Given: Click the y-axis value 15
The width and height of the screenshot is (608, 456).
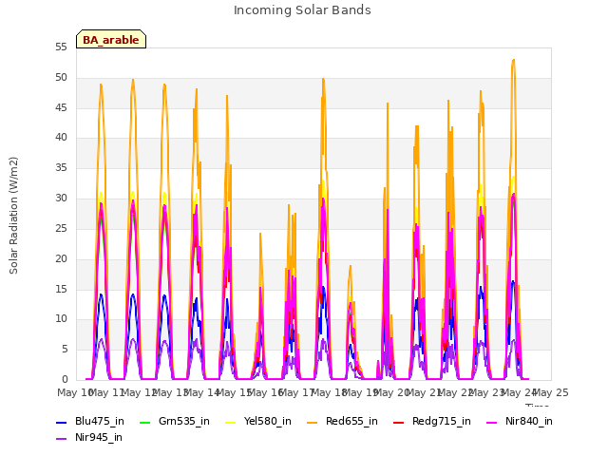Looking at the screenshot, I should coord(61,289).
